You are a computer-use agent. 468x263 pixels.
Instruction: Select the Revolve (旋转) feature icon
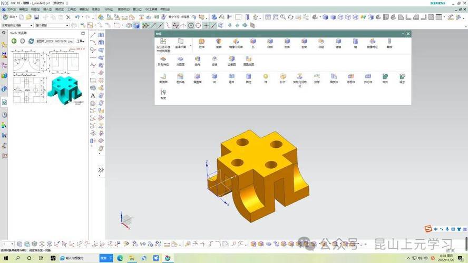(x=219, y=43)
